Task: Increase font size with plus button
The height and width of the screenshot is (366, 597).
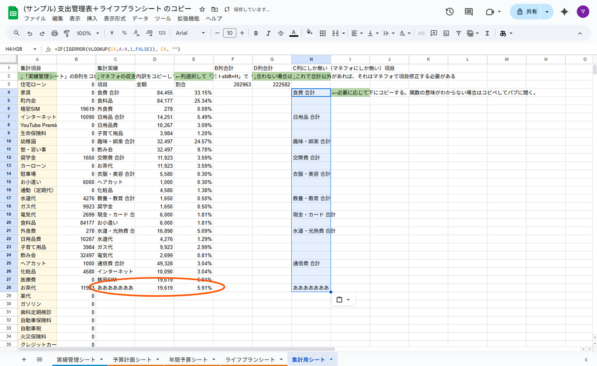Action: 242,33
